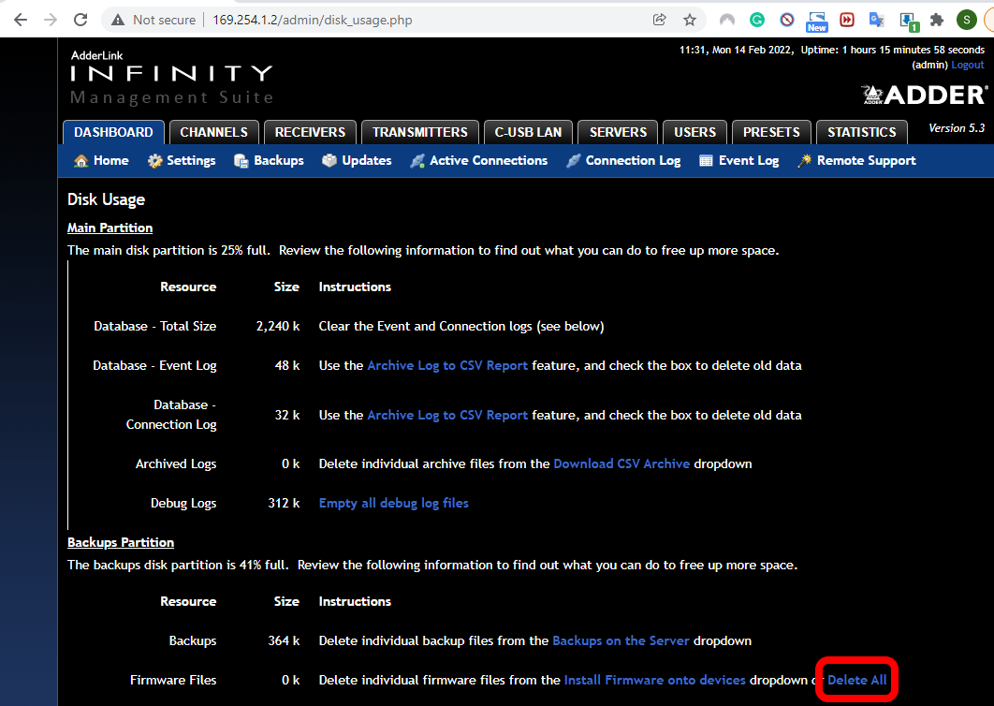The height and width of the screenshot is (706, 994).
Task: Click the browser forward arrow
Action: click(51, 20)
